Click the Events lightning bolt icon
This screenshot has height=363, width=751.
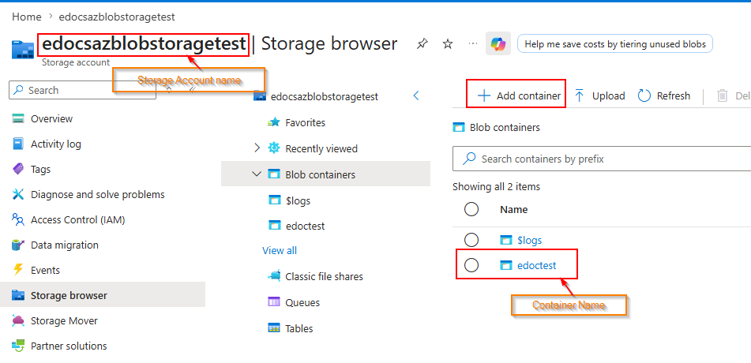[x=17, y=270]
